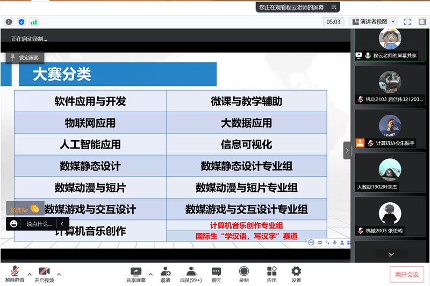Open the members (成员) panel
430x286 pixels.
pyautogui.click(x=191, y=274)
